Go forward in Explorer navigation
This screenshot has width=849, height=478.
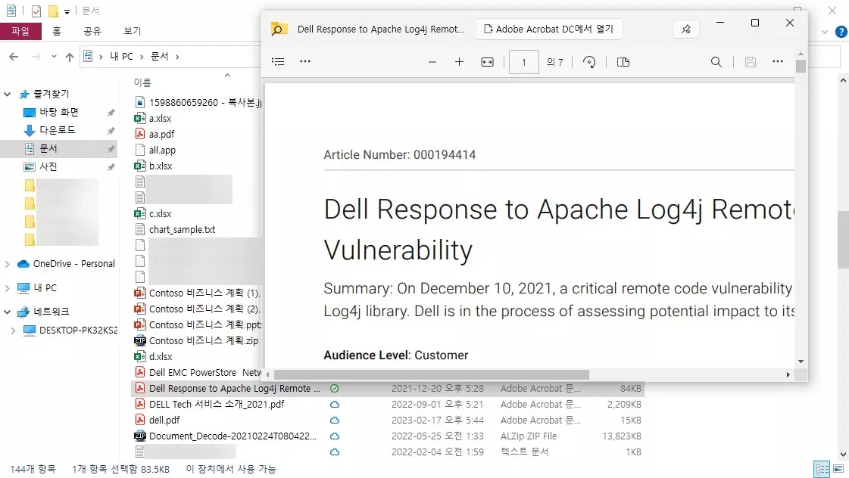coord(36,56)
